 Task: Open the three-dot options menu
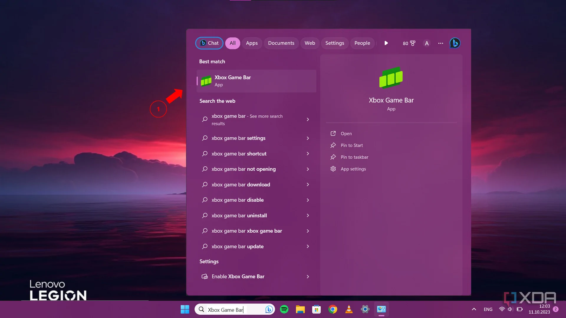point(441,43)
